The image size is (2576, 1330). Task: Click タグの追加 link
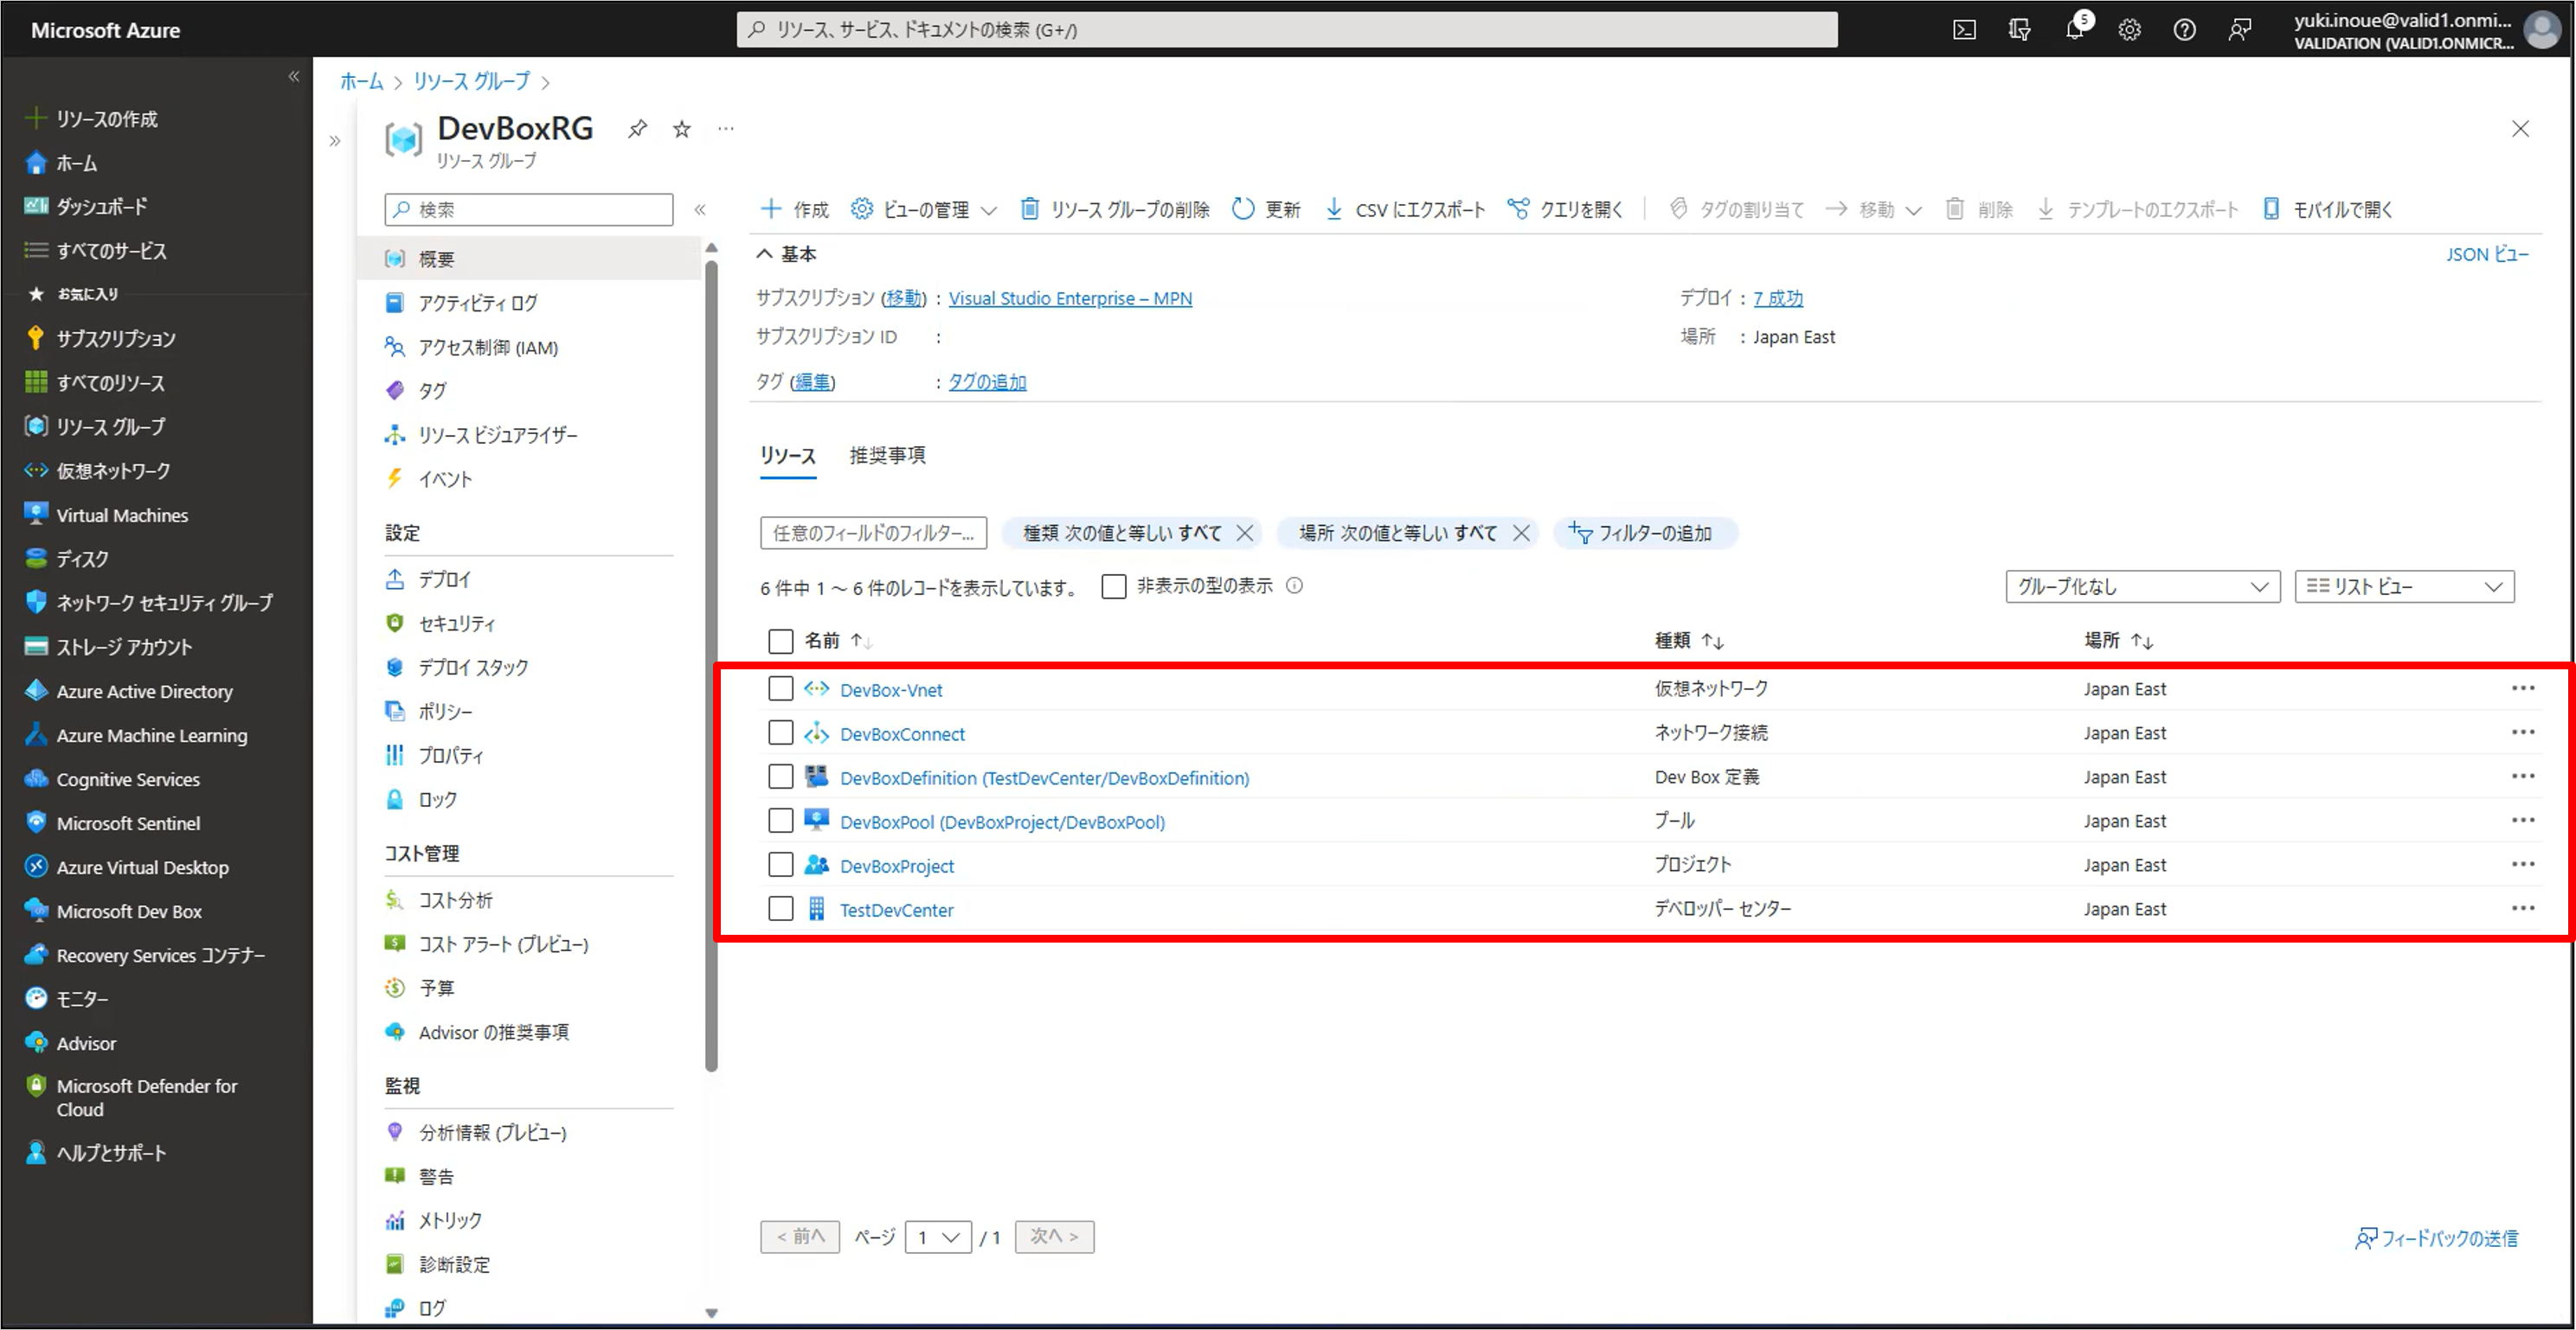point(987,381)
